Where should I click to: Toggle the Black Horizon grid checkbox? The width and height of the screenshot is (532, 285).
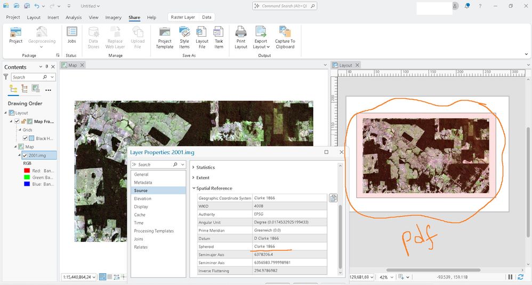[25, 138]
